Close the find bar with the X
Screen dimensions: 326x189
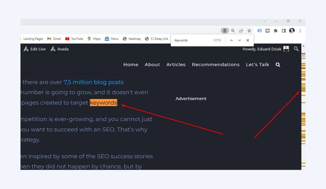coord(247,40)
